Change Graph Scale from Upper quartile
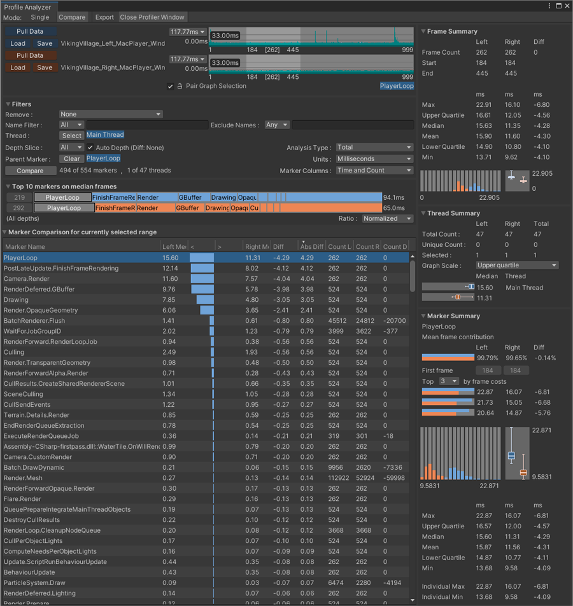Image resolution: width=573 pixels, height=606 pixels. click(x=517, y=264)
